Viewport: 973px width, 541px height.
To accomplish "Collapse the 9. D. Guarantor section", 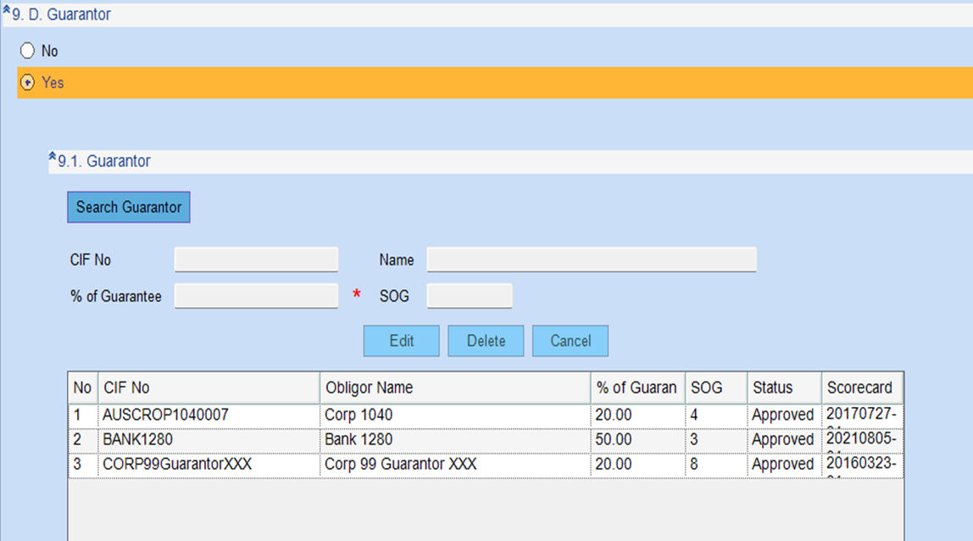I will coord(7,13).
